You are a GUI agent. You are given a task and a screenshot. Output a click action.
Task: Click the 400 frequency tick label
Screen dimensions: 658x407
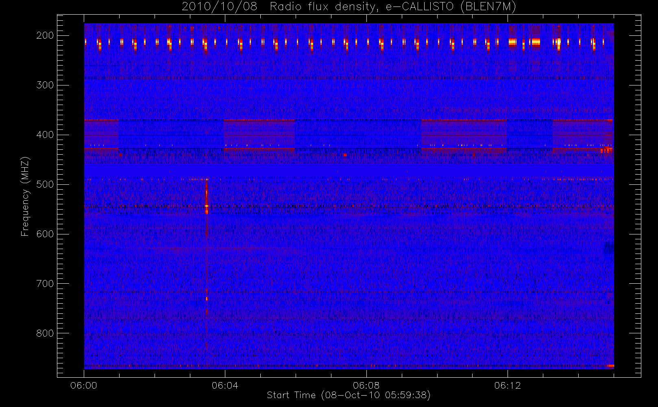pyautogui.click(x=45, y=135)
